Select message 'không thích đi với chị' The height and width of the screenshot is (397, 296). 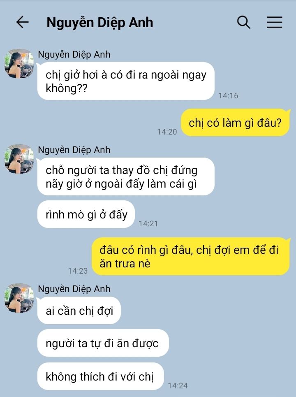pyautogui.click(x=100, y=376)
